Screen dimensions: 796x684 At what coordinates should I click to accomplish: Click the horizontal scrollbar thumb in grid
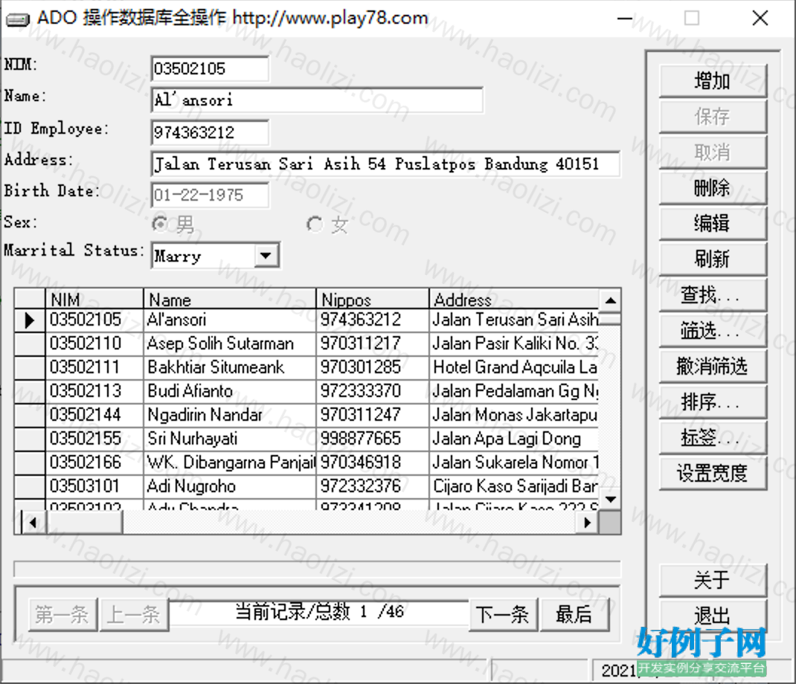(84, 522)
